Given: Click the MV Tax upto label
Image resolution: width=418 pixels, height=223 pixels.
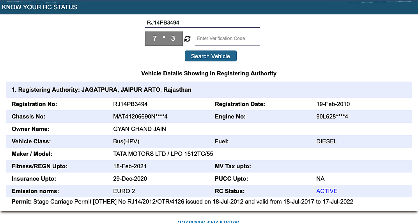Looking at the screenshot, I should 233,166.
